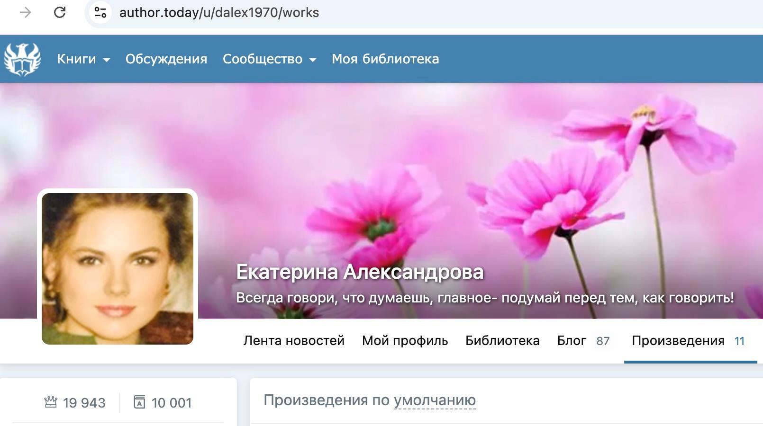Open site information icon in address bar
Screen dimensions: 763x426
coord(100,12)
